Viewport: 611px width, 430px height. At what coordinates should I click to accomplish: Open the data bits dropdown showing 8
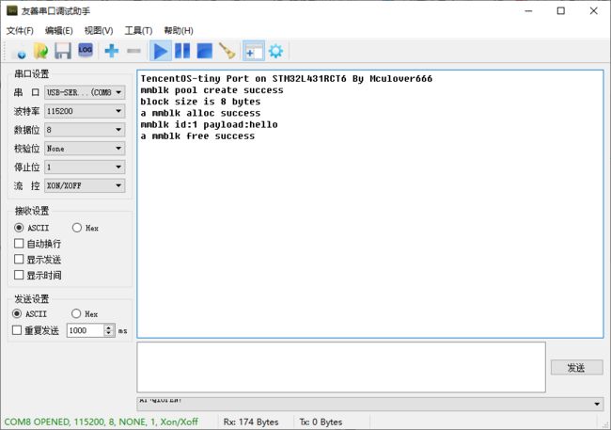(85, 130)
